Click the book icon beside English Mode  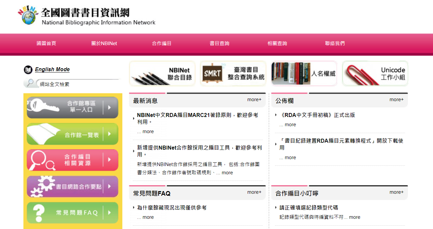[28, 70]
